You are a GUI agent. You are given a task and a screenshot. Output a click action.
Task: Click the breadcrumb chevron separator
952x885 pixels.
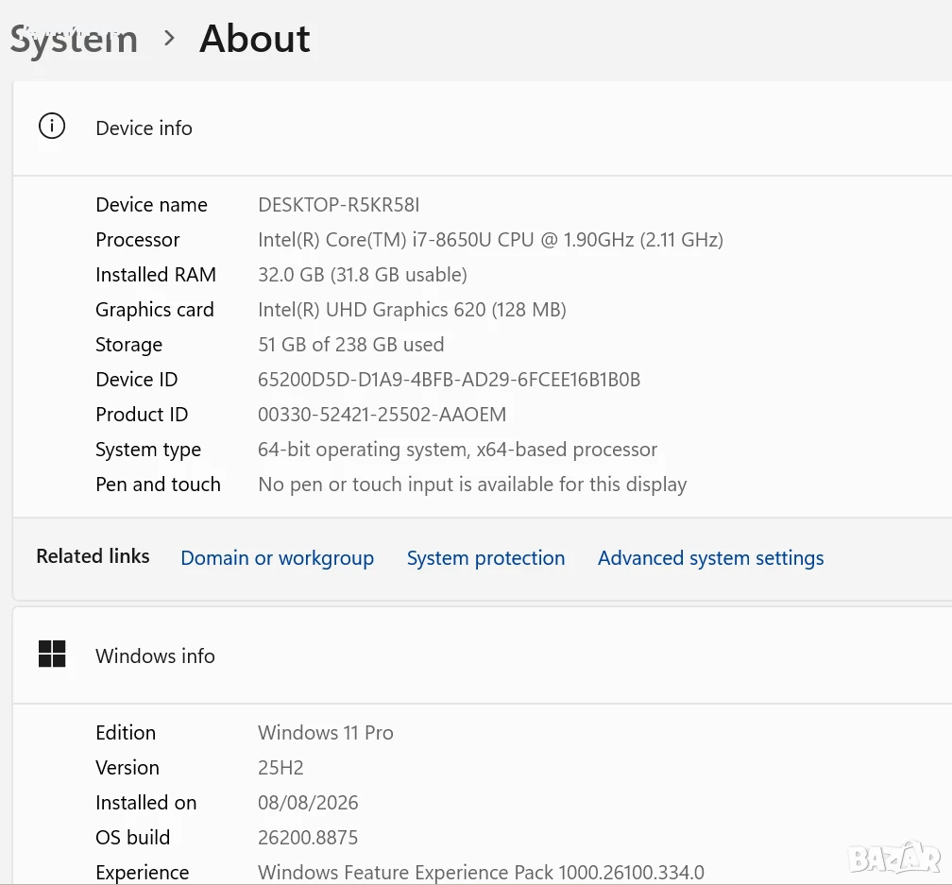pyautogui.click(x=169, y=39)
